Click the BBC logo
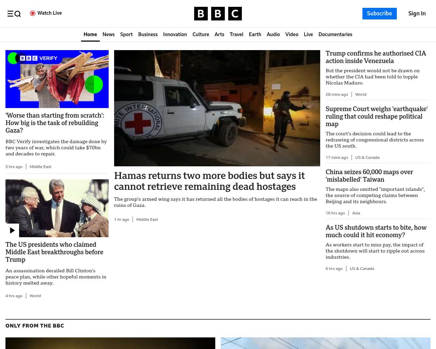436x349 pixels. click(218, 14)
